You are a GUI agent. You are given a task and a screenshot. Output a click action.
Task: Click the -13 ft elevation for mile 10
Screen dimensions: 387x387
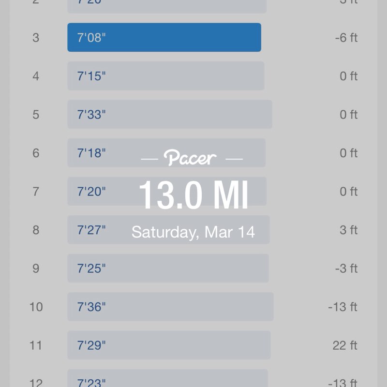[342, 307]
